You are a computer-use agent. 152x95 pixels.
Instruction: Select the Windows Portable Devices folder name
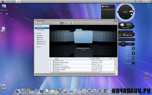click(63, 68)
